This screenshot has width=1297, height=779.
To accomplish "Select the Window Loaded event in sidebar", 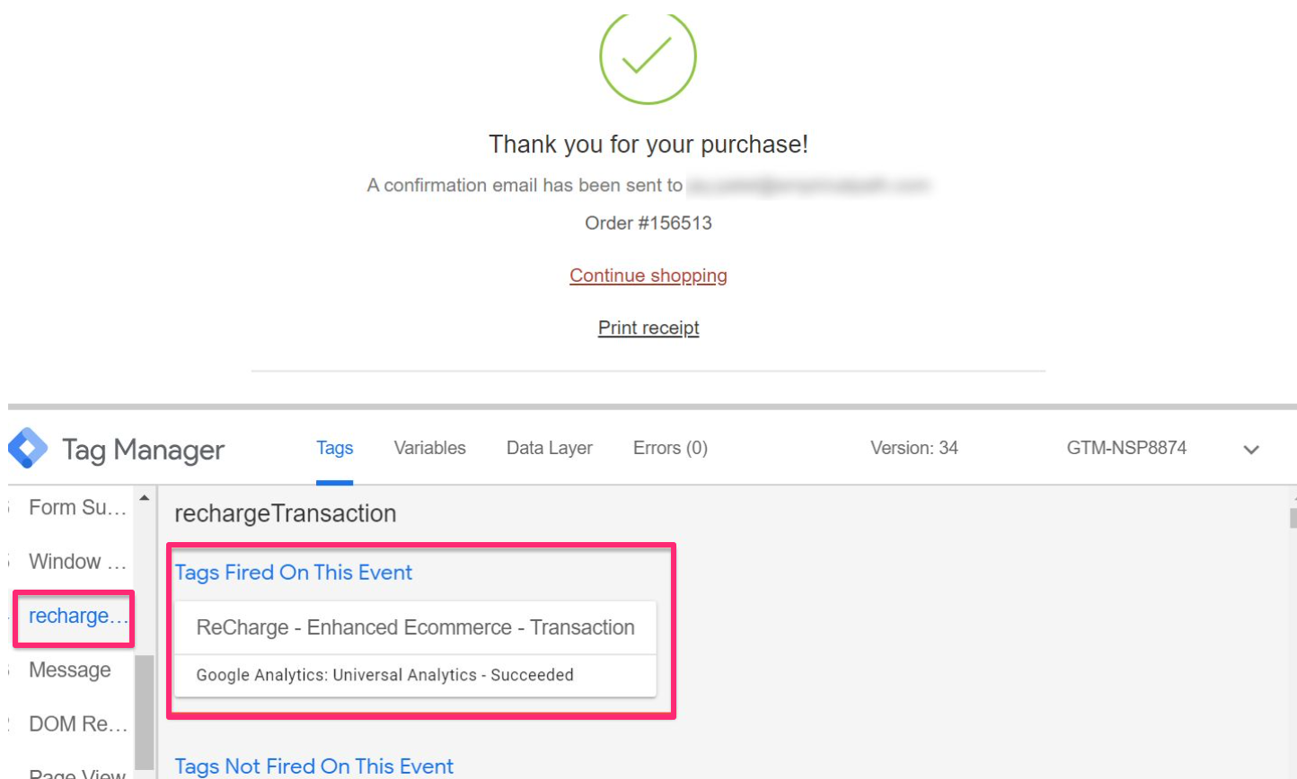I will (x=77, y=562).
